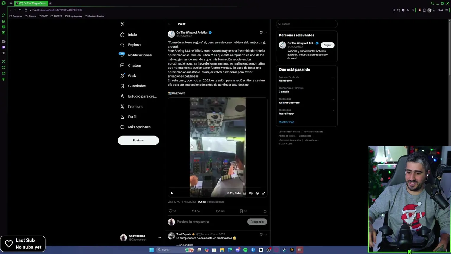
Task: Open Content Creator bookmarks folder
Action: point(94,16)
